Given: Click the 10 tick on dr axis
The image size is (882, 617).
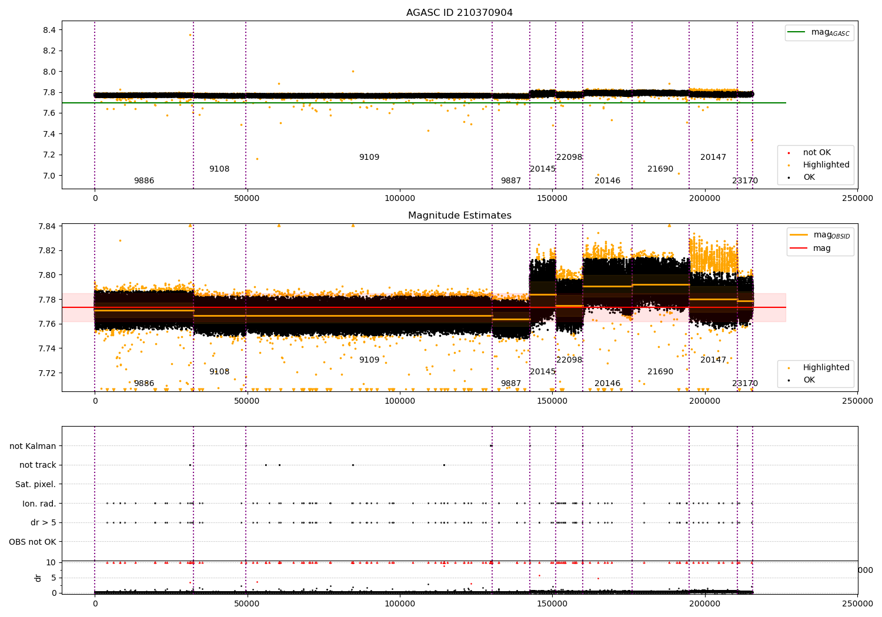Looking at the screenshot, I should click(x=51, y=563).
